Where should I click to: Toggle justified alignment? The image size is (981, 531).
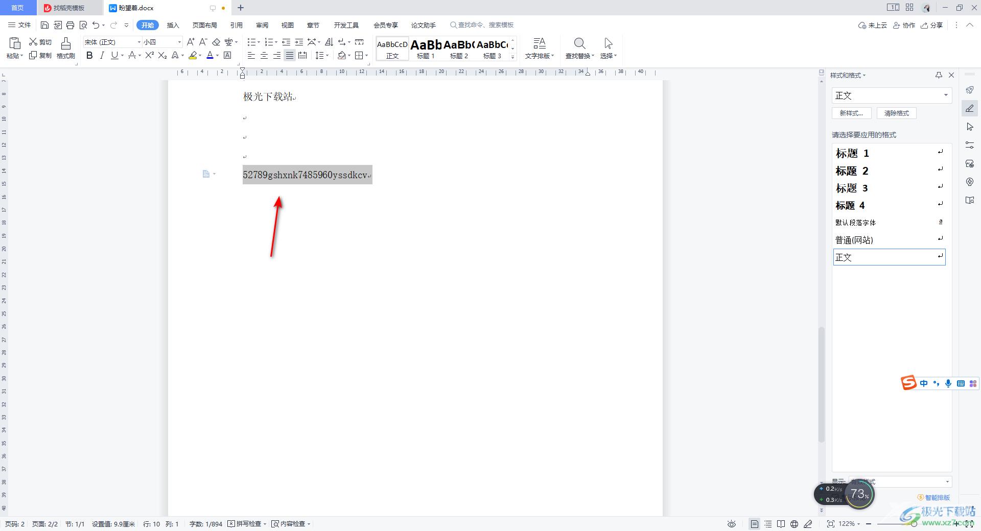coord(290,55)
